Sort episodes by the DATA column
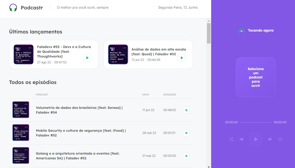 146,95
